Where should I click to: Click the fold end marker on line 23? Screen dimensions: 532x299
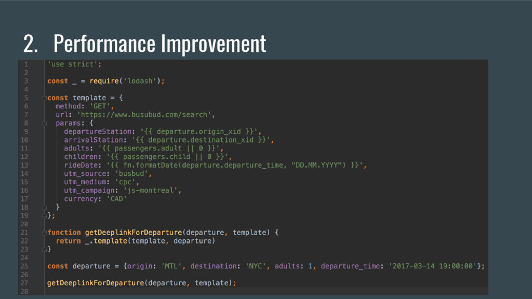coord(45,250)
